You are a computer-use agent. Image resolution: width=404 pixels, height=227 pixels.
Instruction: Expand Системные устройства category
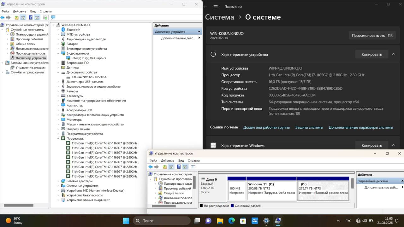[x=58, y=186]
